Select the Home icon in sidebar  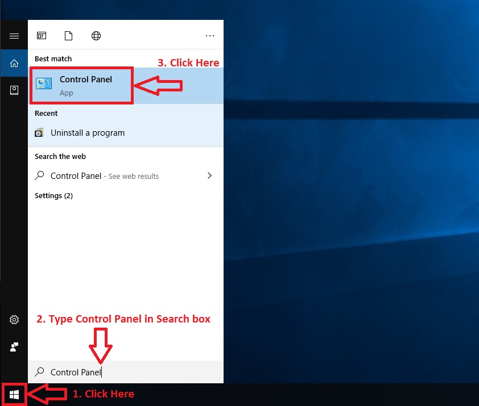14,63
